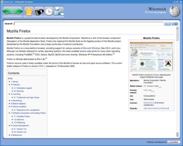Collapse contents using the [hide] link
Screen dimensions: 183x146
pyautogui.click(x=10, y=78)
